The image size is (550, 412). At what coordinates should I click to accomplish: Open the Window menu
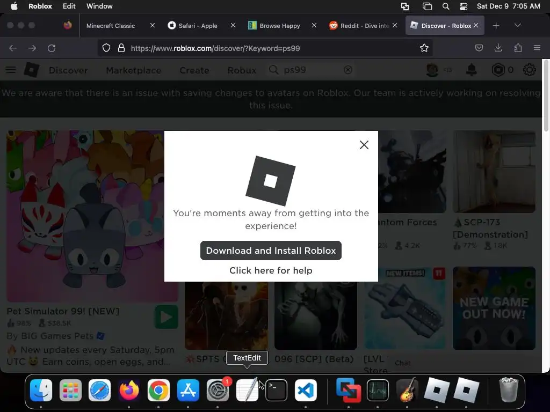[99, 6]
